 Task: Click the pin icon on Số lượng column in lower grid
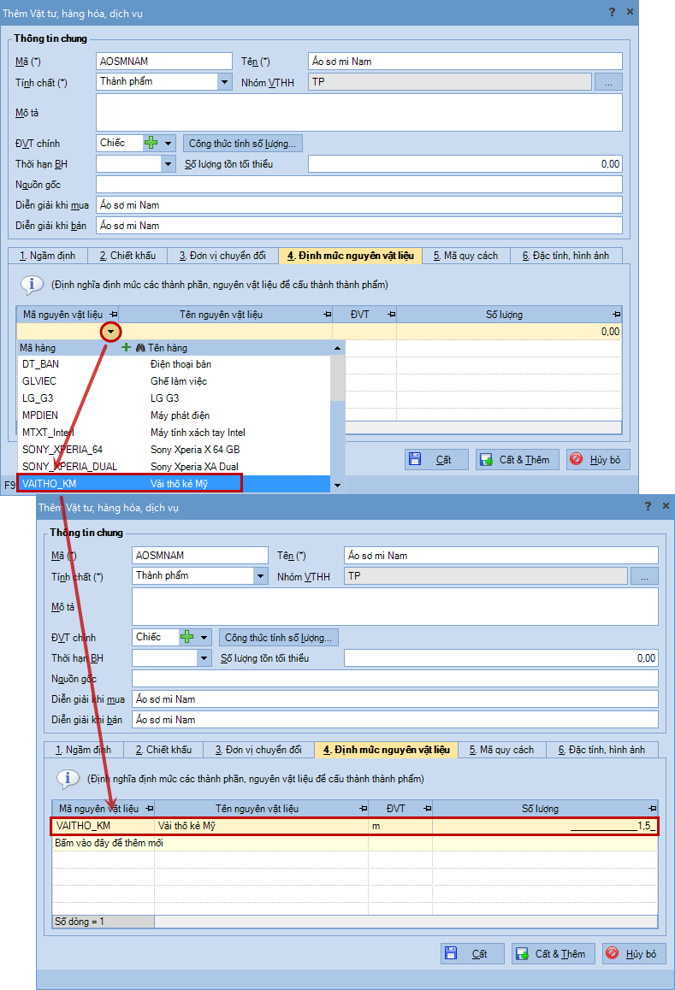tap(652, 808)
